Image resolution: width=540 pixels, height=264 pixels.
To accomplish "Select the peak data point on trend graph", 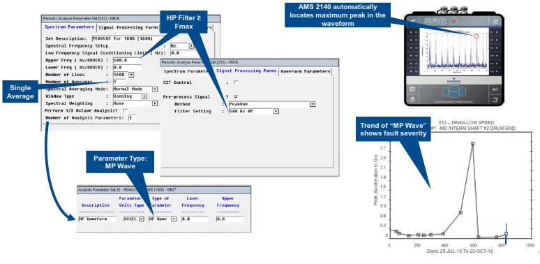I will point(473,144).
